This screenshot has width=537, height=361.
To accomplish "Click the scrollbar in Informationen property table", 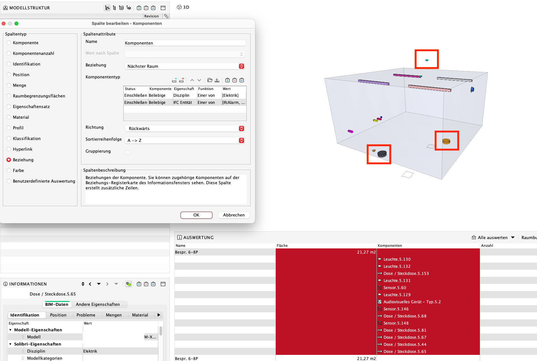I will click(161, 331).
